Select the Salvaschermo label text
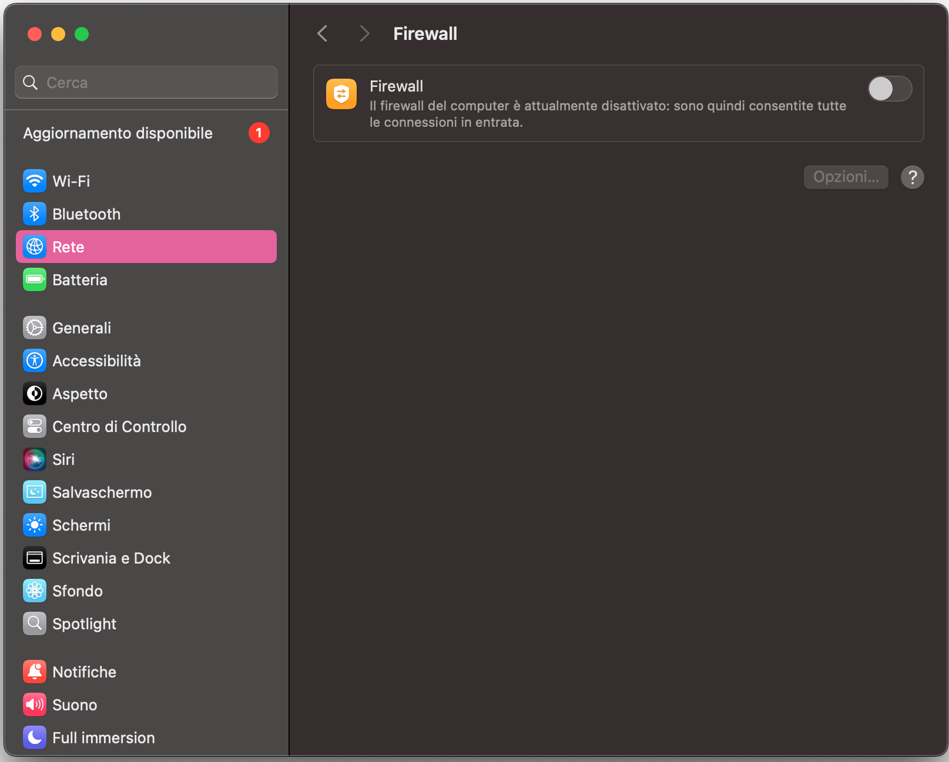The height and width of the screenshot is (762, 949). (x=102, y=492)
